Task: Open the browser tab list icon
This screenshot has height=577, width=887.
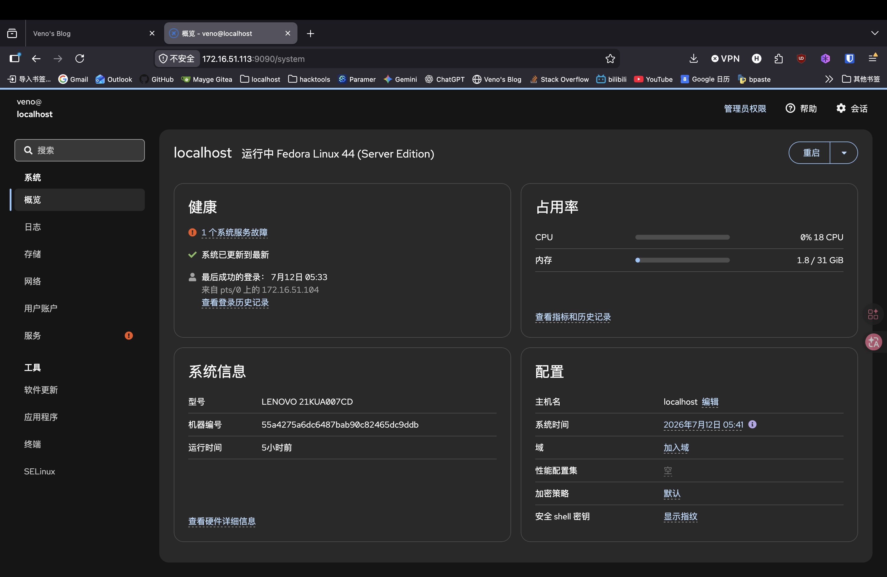Action: click(x=12, y=33)
